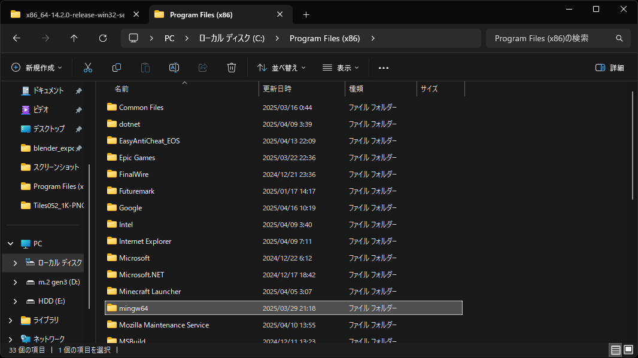Open デスクトップ in the sidebar
Image resolution: width=638 pixels, height=358 pixels.
click(x=49, y=129)
